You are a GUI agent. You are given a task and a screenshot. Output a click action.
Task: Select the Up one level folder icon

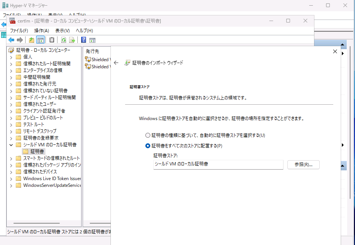click(32, 40)
